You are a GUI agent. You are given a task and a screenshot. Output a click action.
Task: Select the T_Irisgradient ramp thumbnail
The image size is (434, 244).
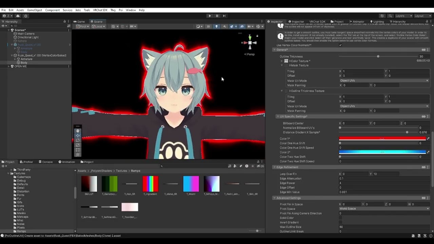(x=150, y=184)
